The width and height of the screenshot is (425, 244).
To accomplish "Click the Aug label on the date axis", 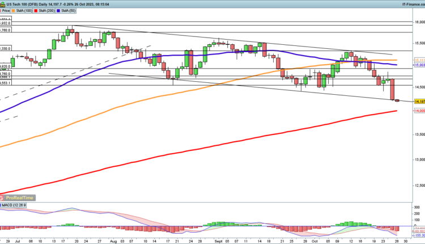I will click(x=113, y=241).
